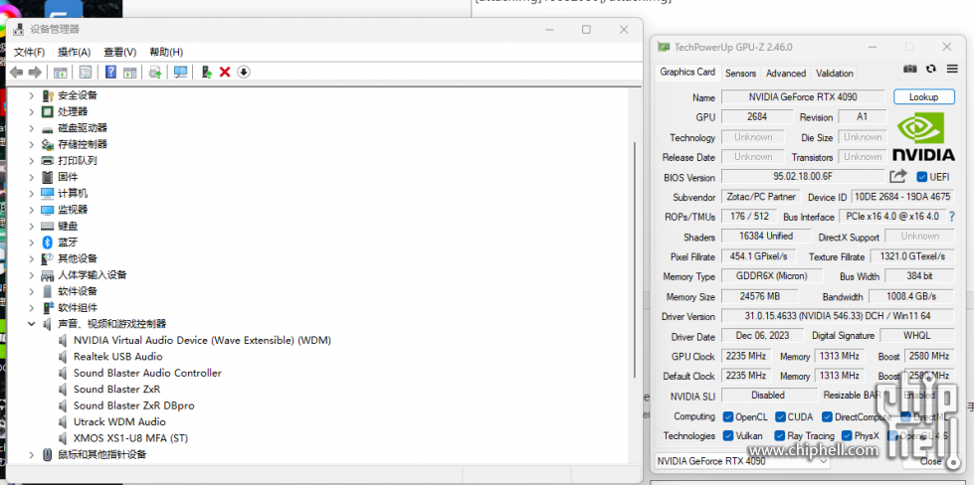Click the disk drive icon next to 磁盘驱动器
The image size is (974, 485).
[47, 128]
